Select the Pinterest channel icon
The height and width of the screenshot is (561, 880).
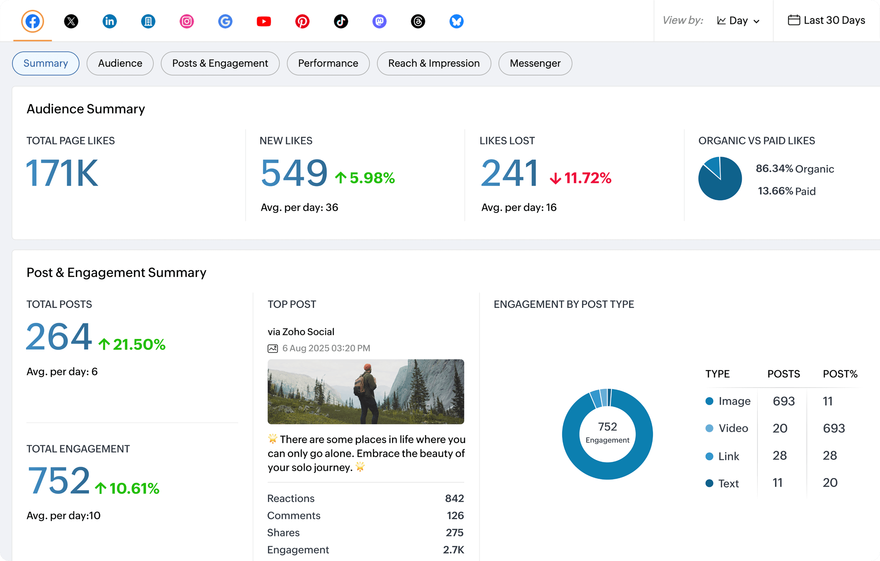[x=302, y=21]
